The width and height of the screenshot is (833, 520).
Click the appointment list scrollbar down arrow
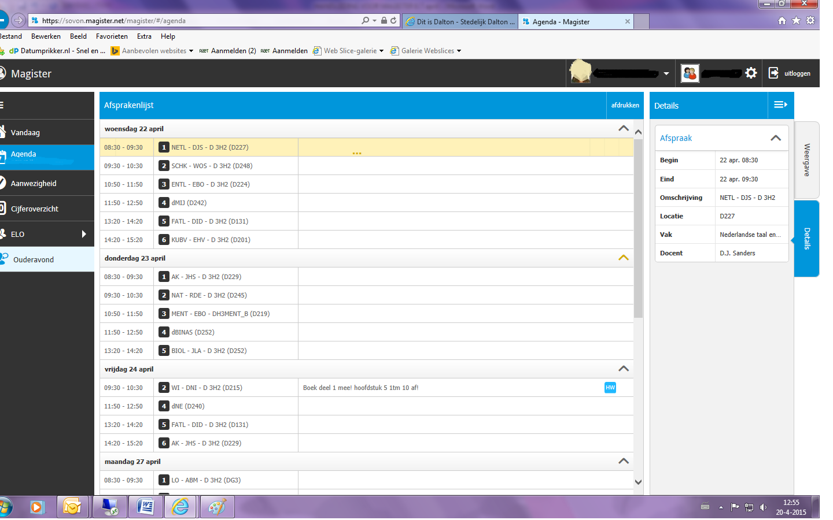[638, 482]
